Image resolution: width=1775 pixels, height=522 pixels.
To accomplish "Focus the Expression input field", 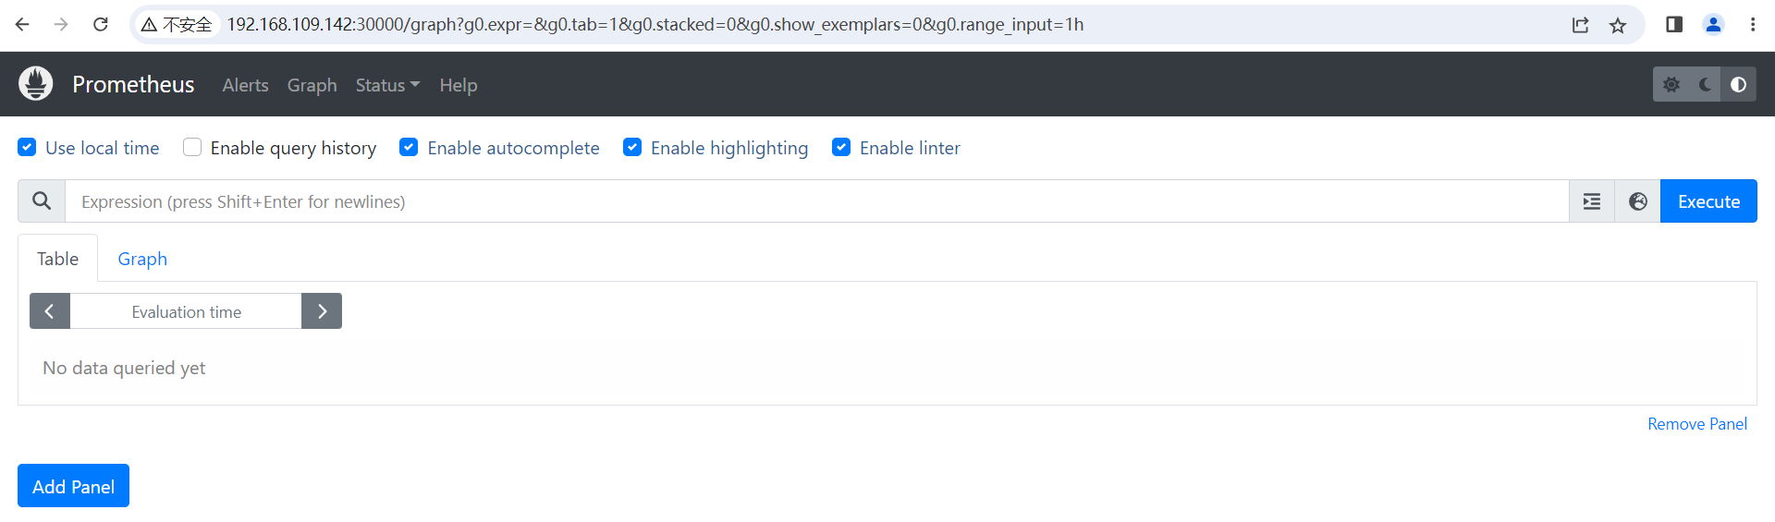I will click(814, 201).
